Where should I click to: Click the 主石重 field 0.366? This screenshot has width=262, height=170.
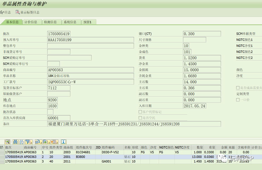coord(202,88)
